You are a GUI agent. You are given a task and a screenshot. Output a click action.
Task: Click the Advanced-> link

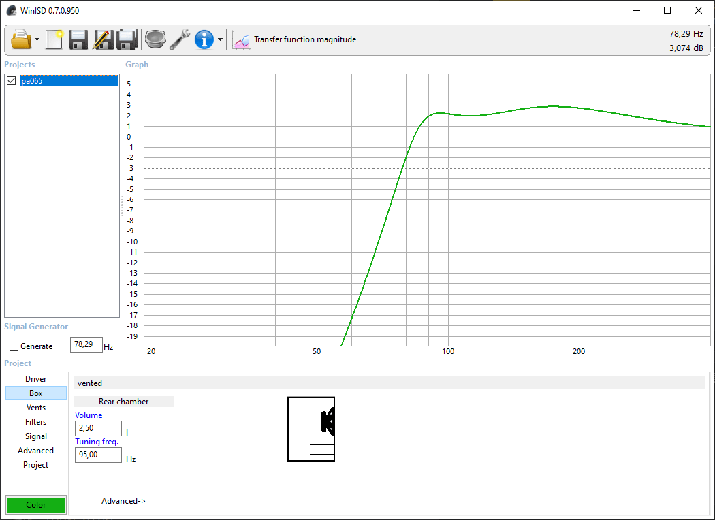[123, 501]
